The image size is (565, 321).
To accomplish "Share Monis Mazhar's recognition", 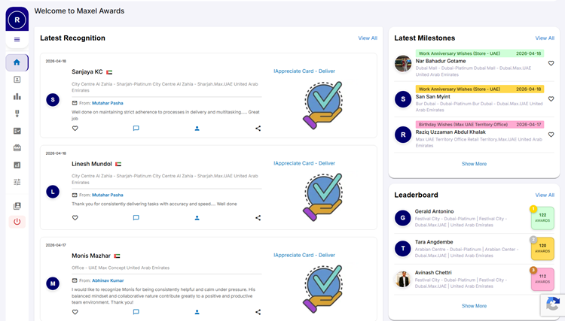I will [258, 312].
